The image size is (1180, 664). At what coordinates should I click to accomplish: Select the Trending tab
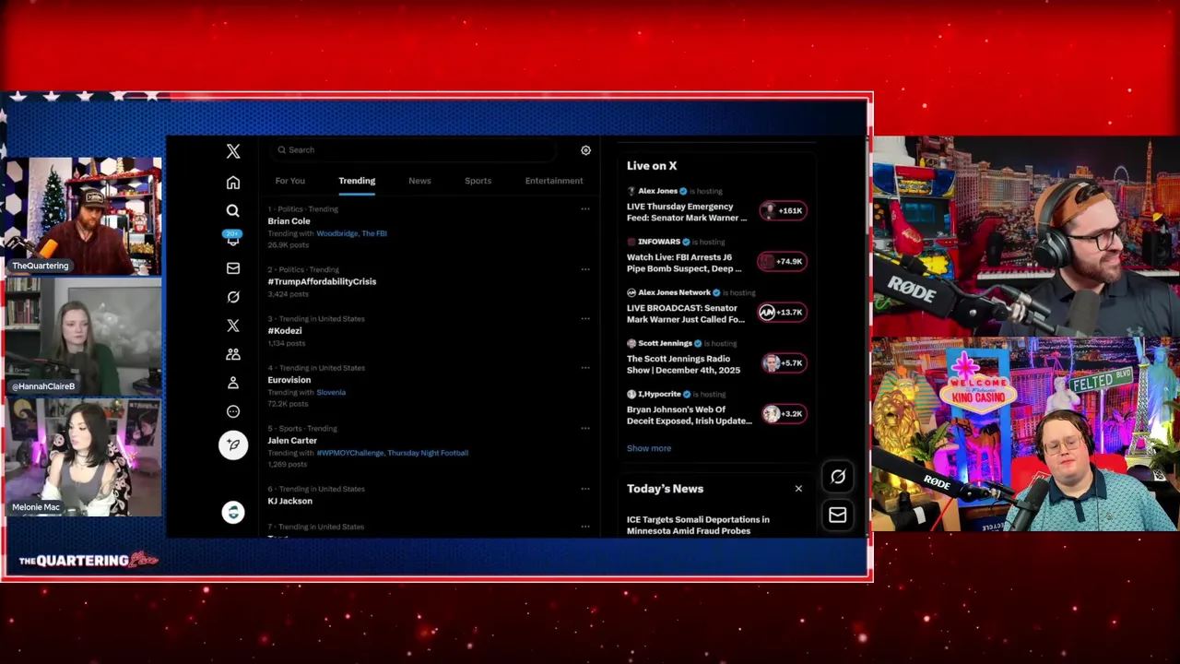coord(357,181)
